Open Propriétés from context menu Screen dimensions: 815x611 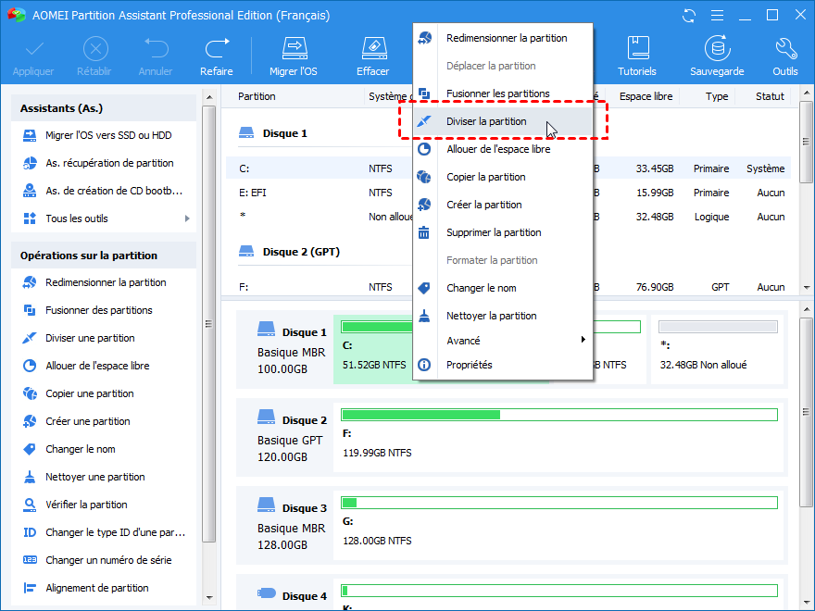pos(503,365)
